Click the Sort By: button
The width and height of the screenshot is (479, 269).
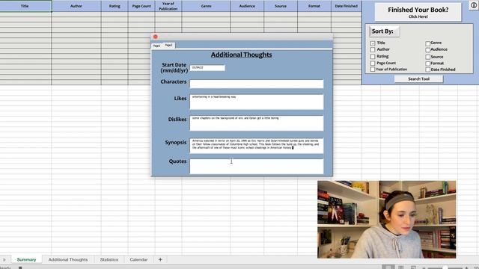coord(384,31)
